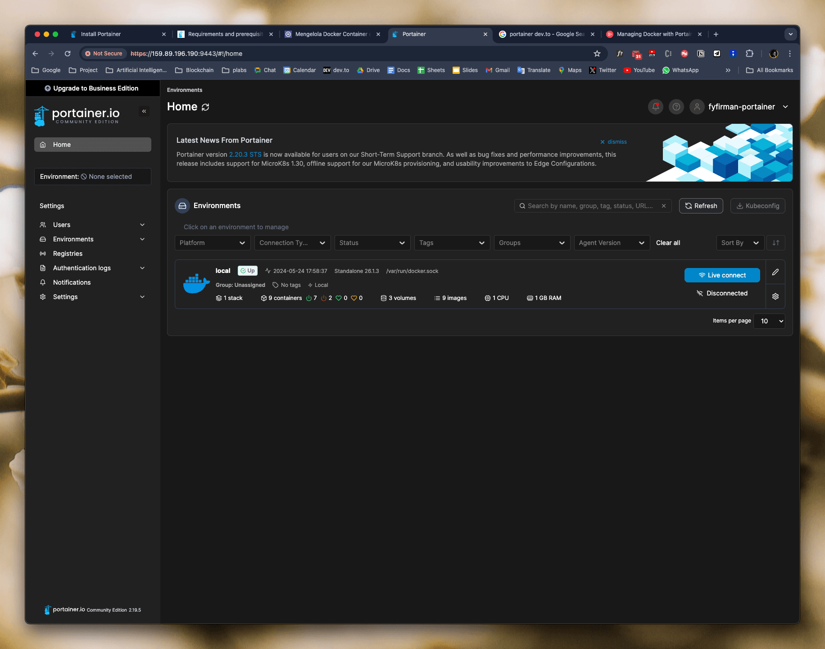Click the bookmark star icon in address bar
Image resolution: width=825 pixels, height=649 pixels.
point(597,54)
